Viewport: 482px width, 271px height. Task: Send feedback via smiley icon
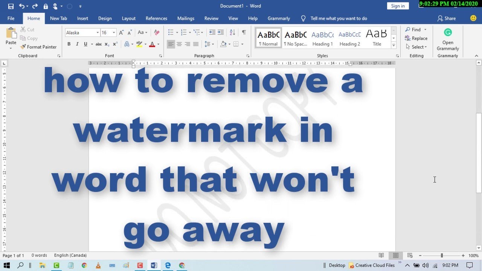(x=473, y=18)
